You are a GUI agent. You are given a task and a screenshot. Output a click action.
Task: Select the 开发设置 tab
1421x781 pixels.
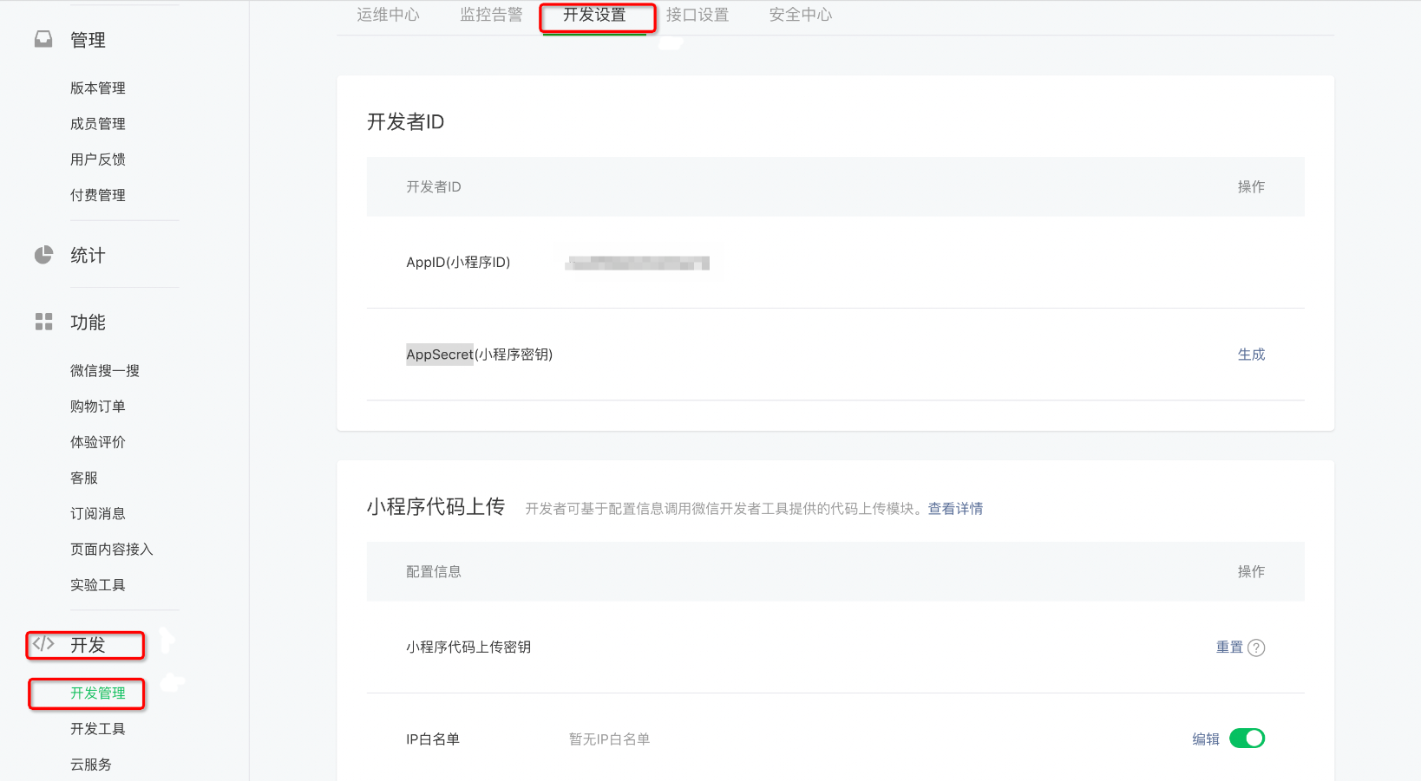click(x=594, y=15)
